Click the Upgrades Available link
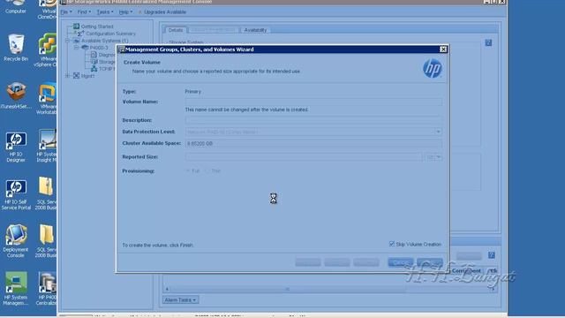The image size is (565, 318). (165, 11)
